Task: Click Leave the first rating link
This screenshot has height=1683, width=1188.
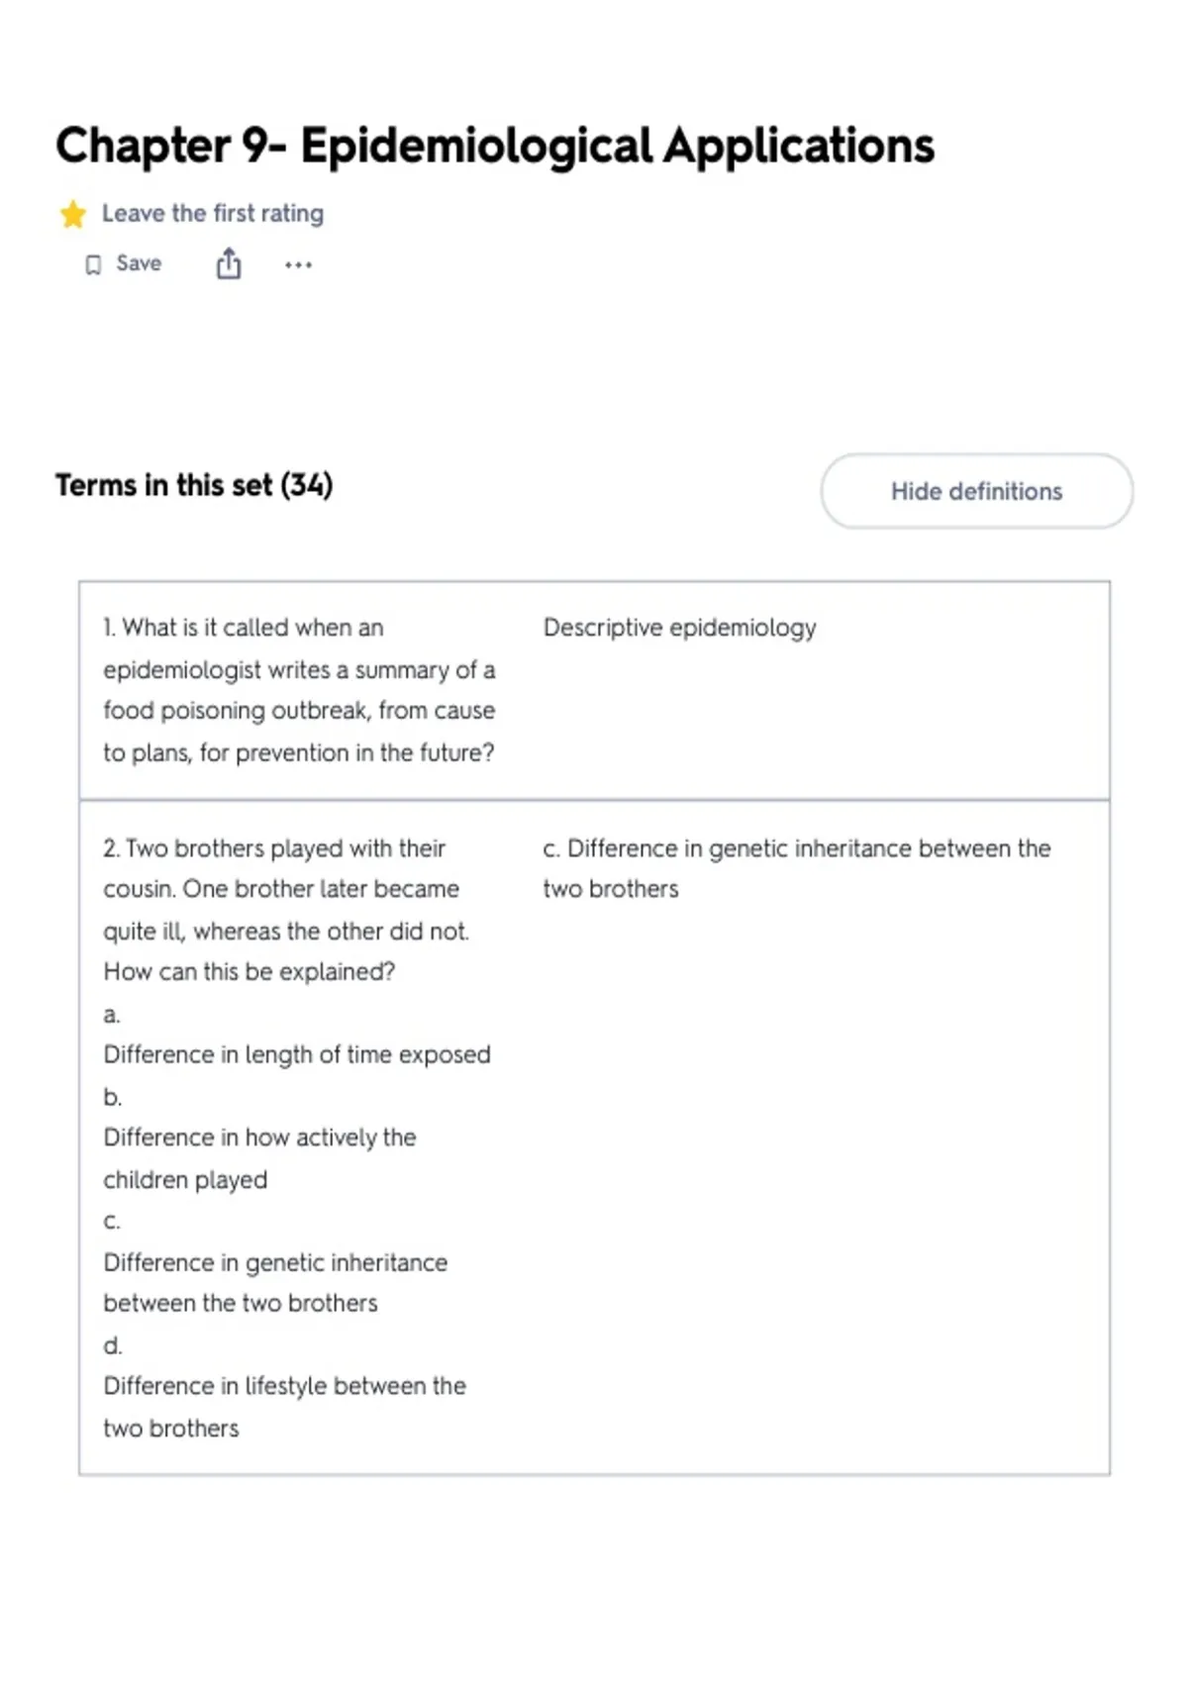Action: [x=213, y=213]
